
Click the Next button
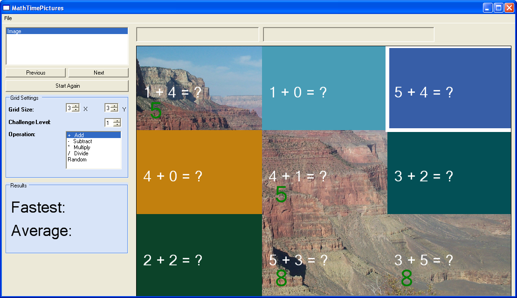point(98,72)
